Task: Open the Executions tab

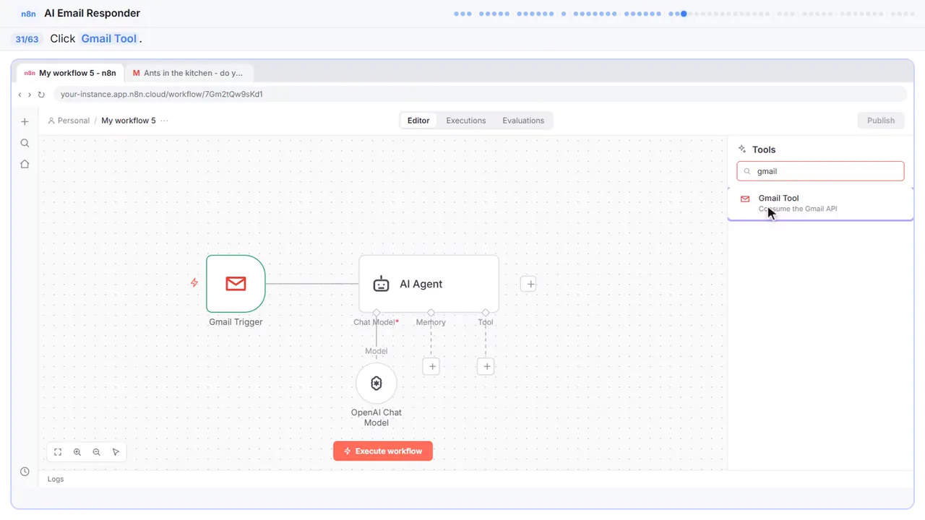Action: (466, 121)
